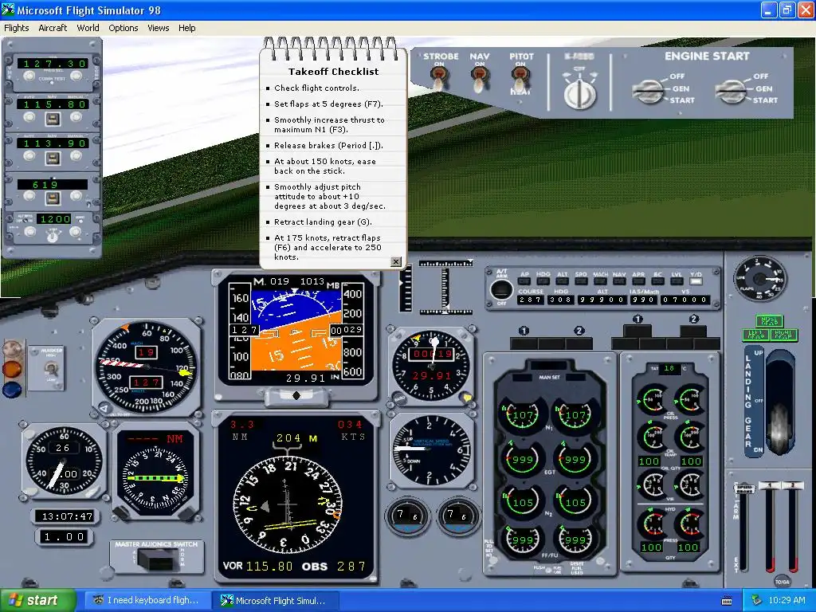
Task: Close the Takeoff Checklist notepad
Action: (396, 261)
